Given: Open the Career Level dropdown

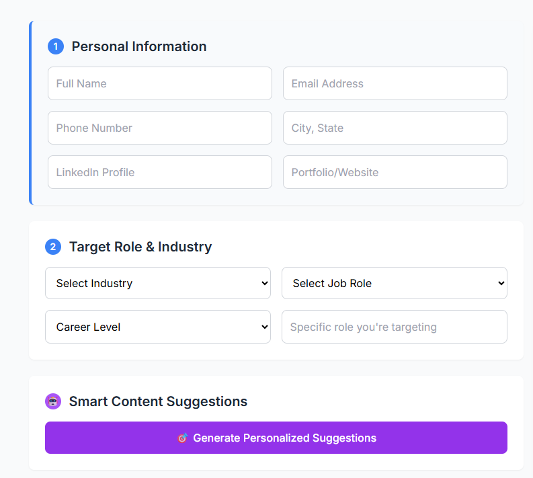Looking at the screenshot, I should (x=157, y=327).
